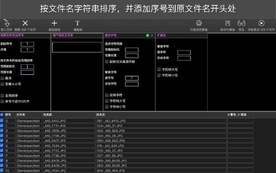276x173 pixels.
Task: Select the renamed cell 030-_MG_08.JPG
Action: pyautogui.click(x=161, y=136)
